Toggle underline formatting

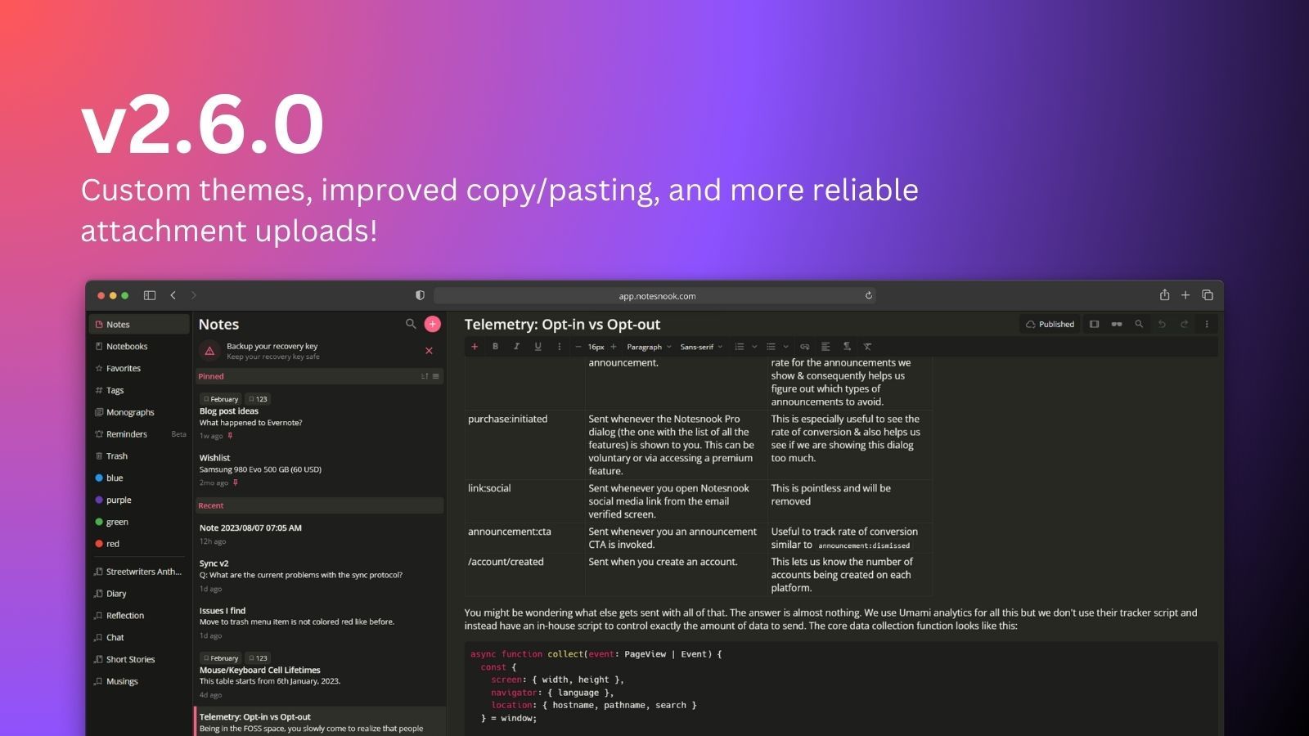538,347
